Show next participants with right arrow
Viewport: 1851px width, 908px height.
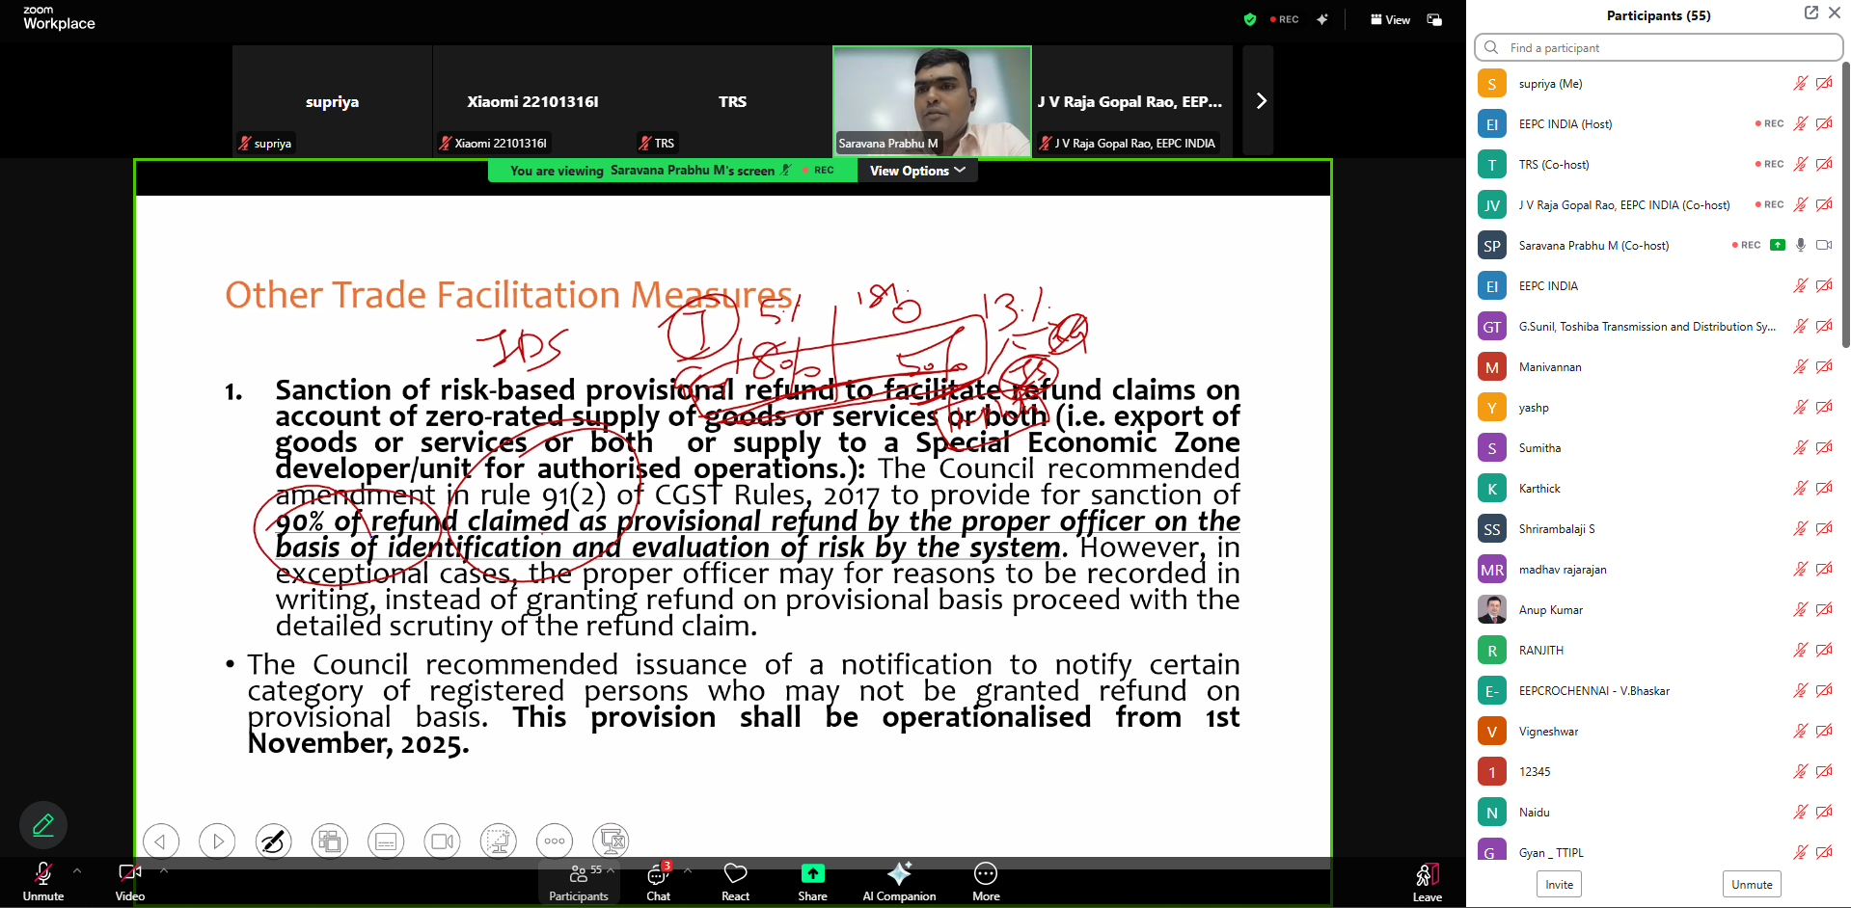coord(1260,101)
